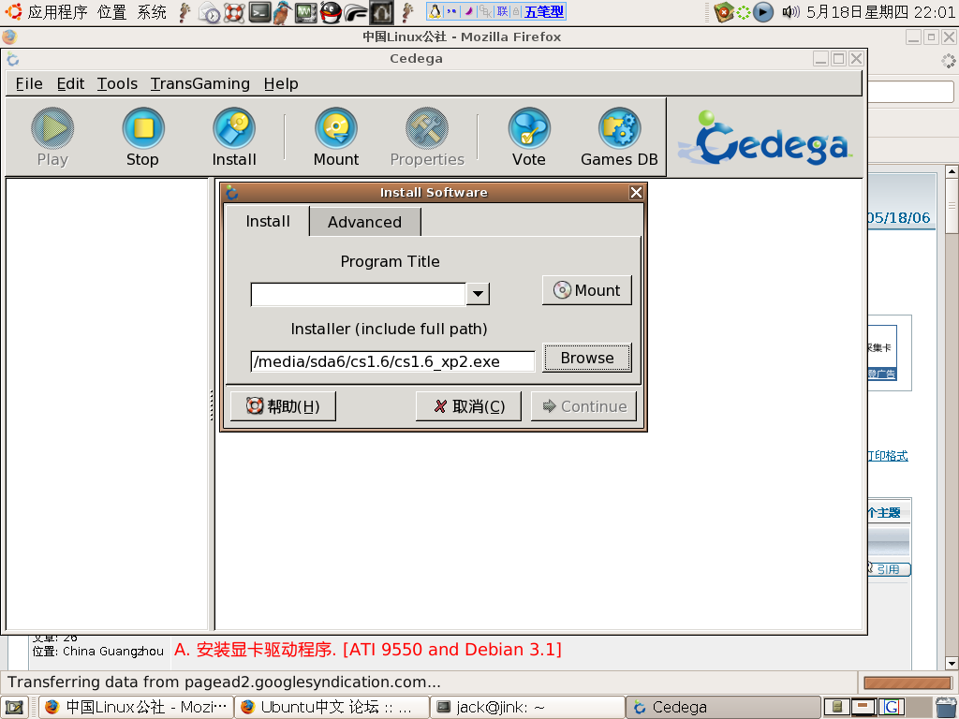Click the Program Title text field
Screen dimensions: 959x719
(359, 294)
